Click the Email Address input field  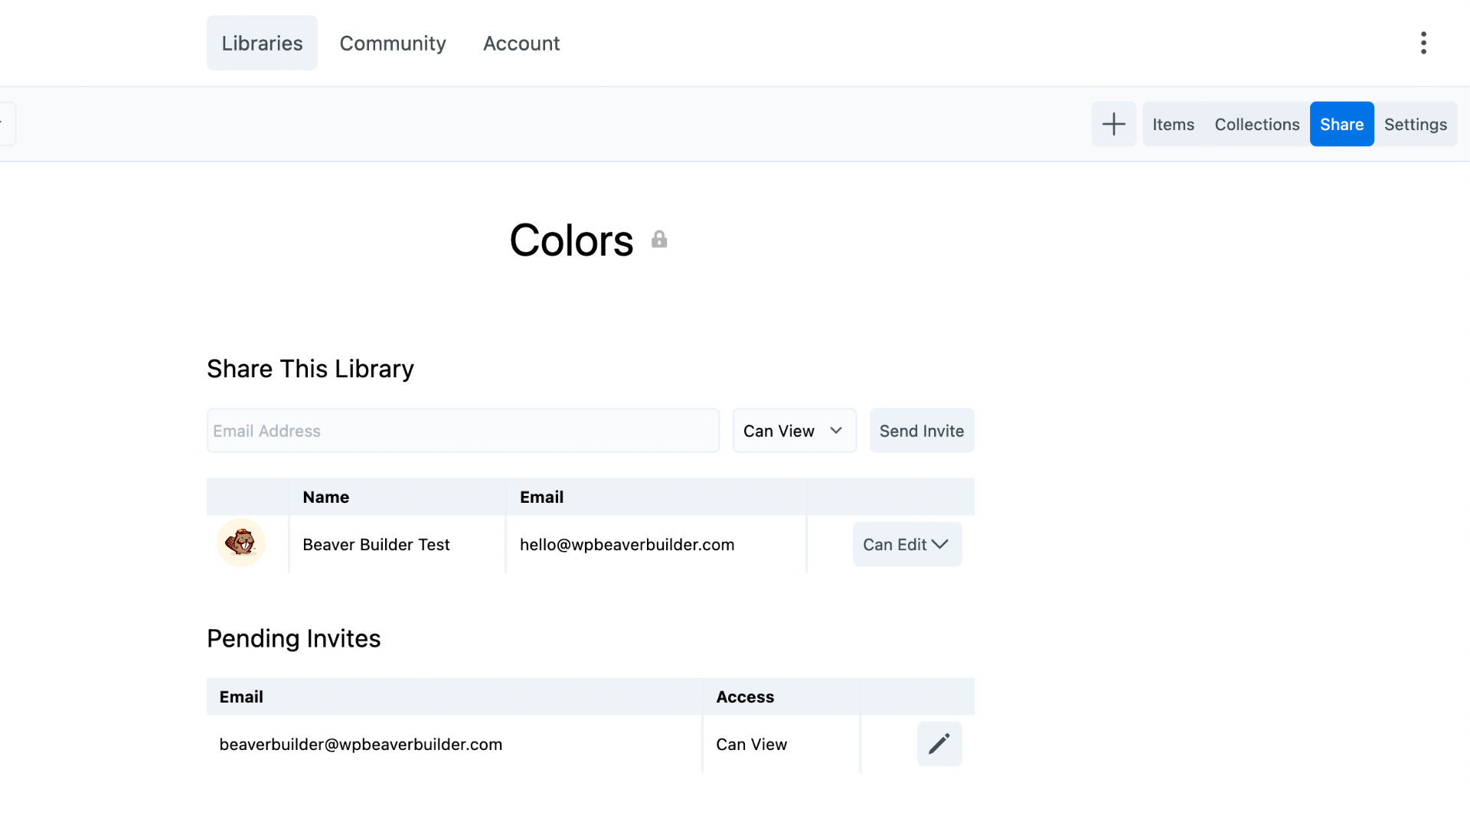tap(462, 430)
